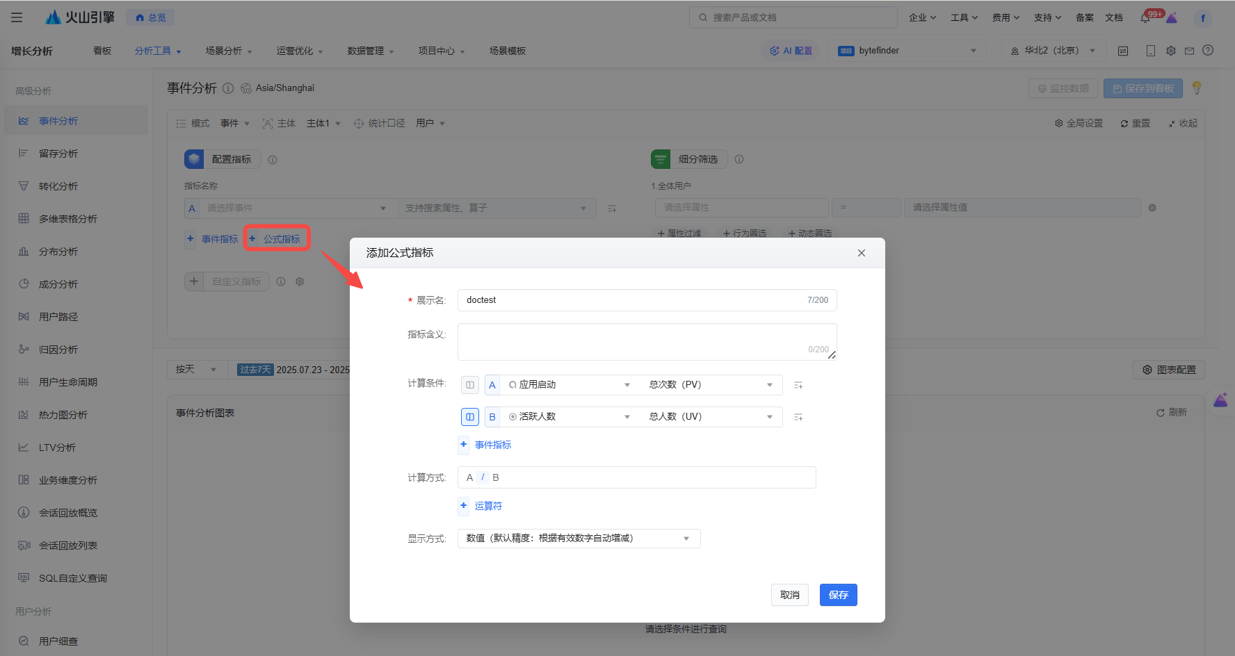Toggle the highlighted square icon left of metric B

click(x=470, y=417)
